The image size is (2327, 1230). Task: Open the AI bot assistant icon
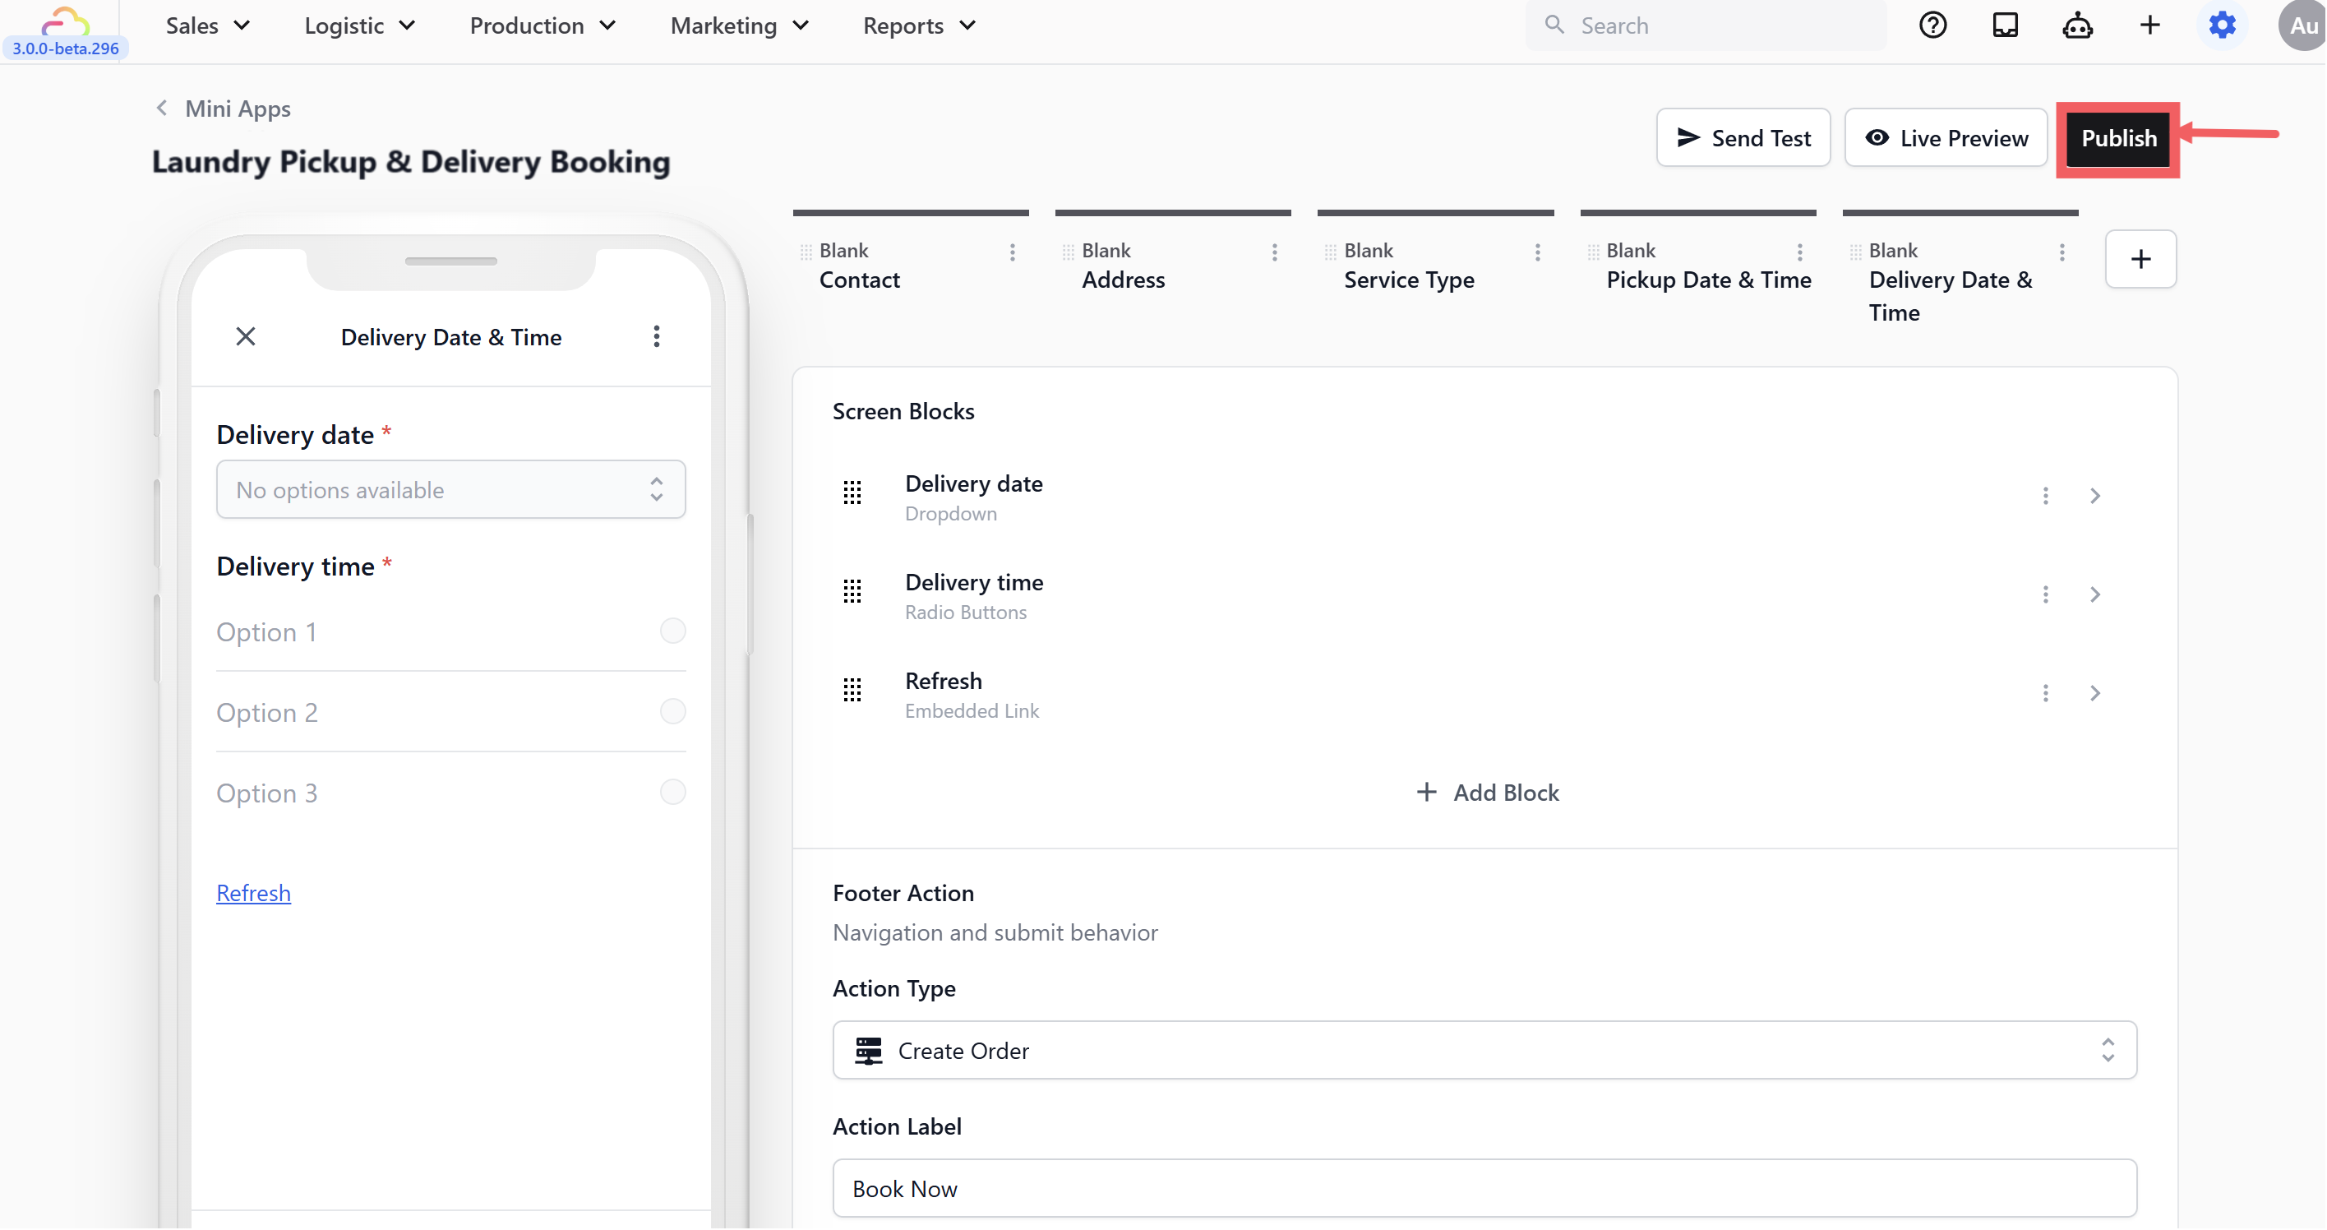(x=2077, y=25)
